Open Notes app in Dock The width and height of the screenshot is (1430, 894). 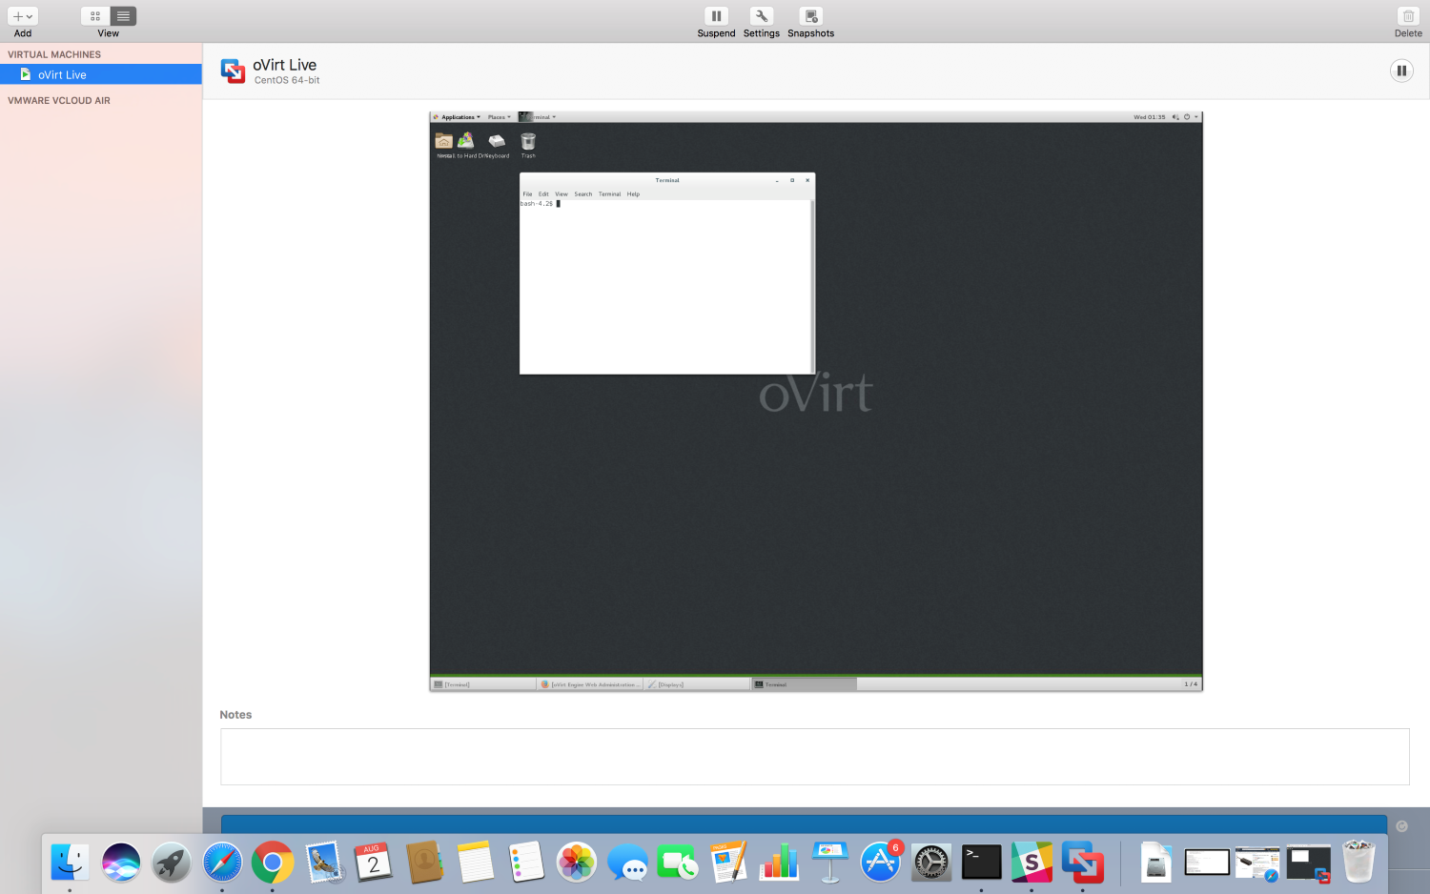pyautogui.click(x=475, y=863)
